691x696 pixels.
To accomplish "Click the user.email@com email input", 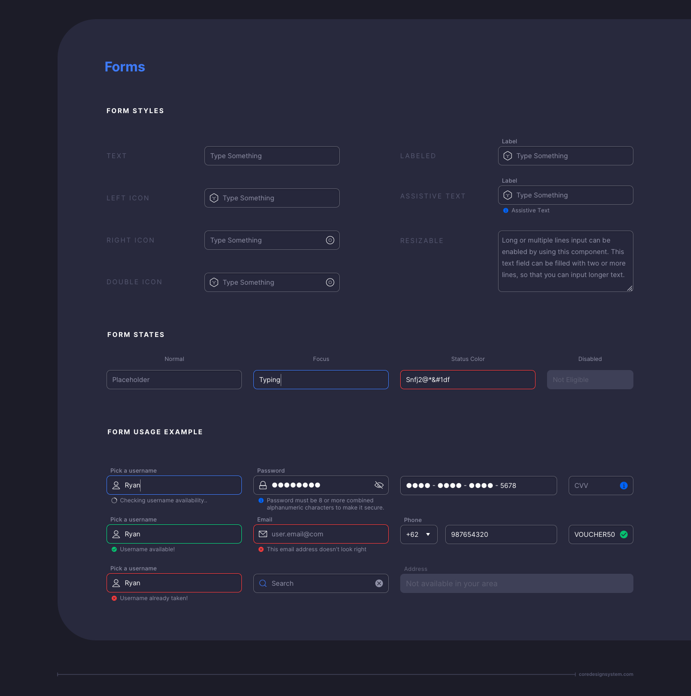I will 321,534.
